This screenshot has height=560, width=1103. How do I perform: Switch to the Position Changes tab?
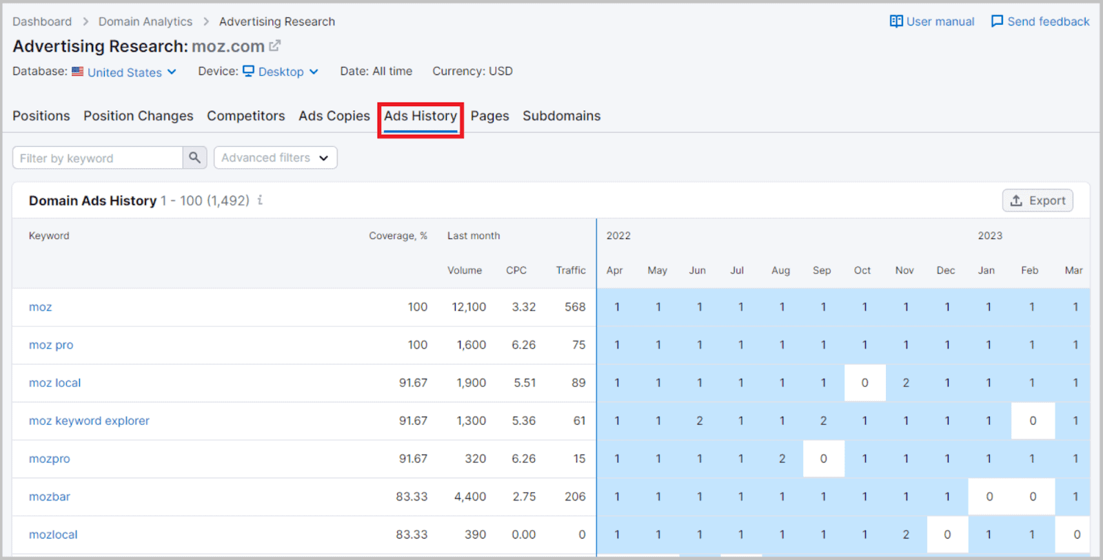(x=139, y=116)
